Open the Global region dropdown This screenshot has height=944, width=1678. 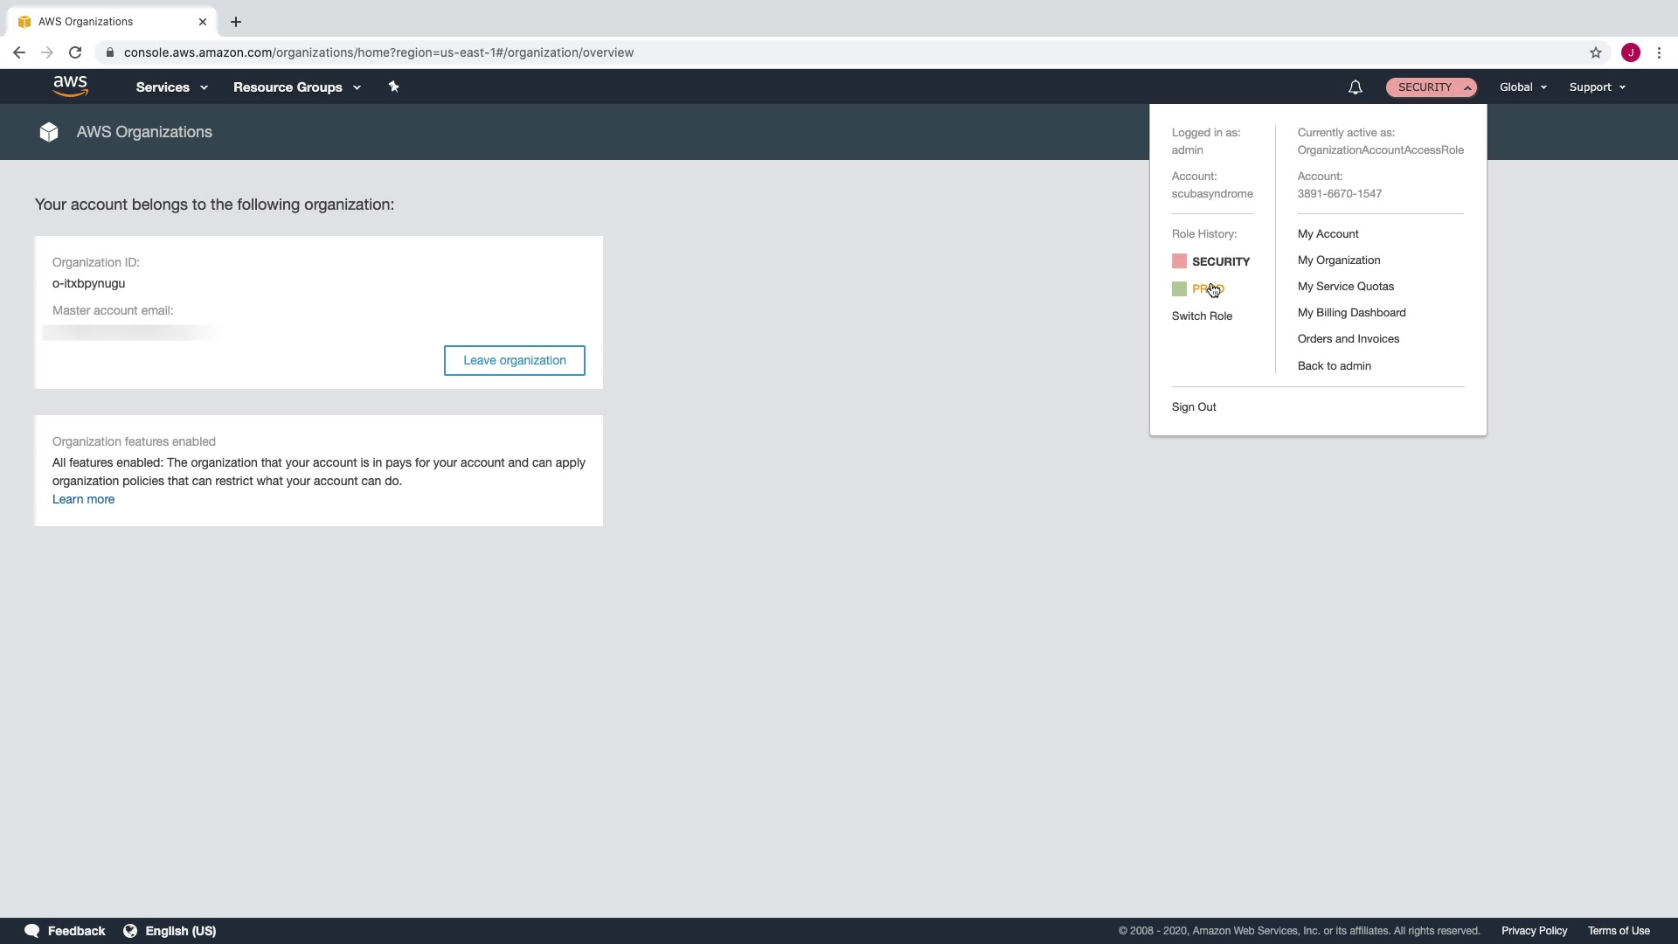(1522, 87)
